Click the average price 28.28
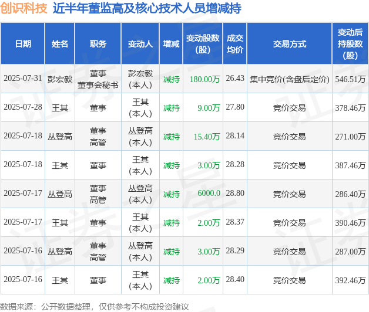Image resolution: width=369 pixels, height=312 pixels. click(x=235, y=164)
